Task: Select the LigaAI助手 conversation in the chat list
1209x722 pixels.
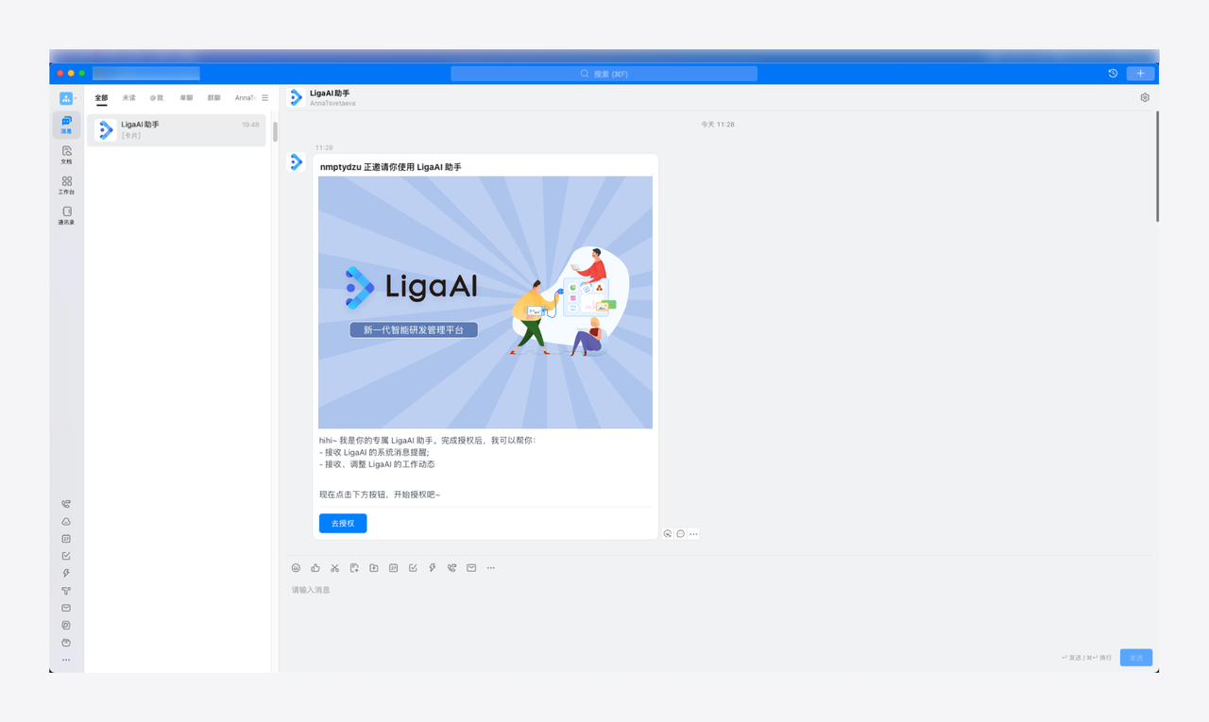Action: click(176, 129)
